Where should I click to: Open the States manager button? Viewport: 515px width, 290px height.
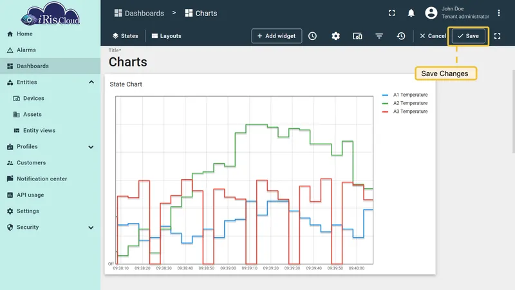(x=125, y=36)
